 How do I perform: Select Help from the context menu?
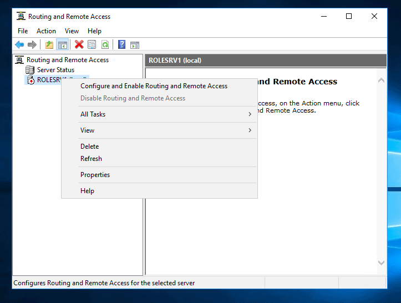[159, 191]
